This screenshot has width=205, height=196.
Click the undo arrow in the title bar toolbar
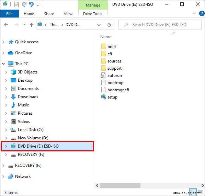tap(31, 4)
